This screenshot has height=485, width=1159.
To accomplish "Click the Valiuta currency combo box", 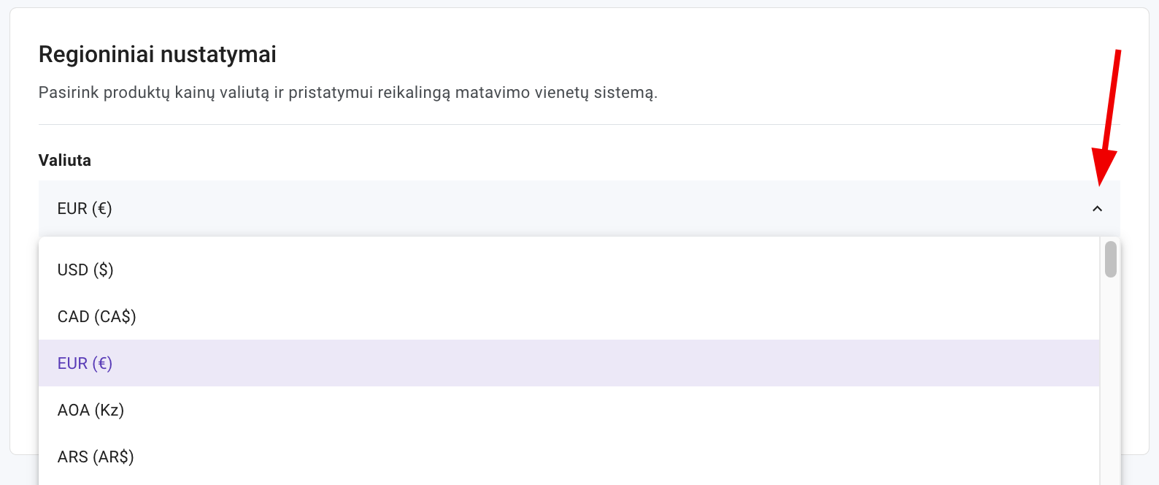I will (x=569, y=209).
